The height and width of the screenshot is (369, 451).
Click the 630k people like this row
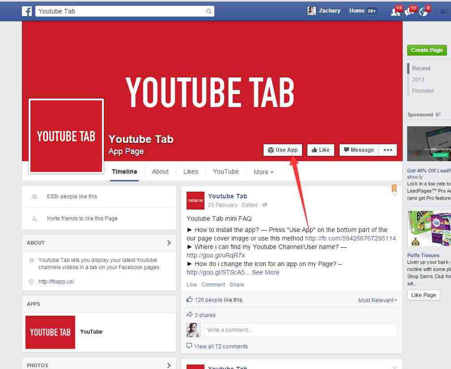point(99,197)
